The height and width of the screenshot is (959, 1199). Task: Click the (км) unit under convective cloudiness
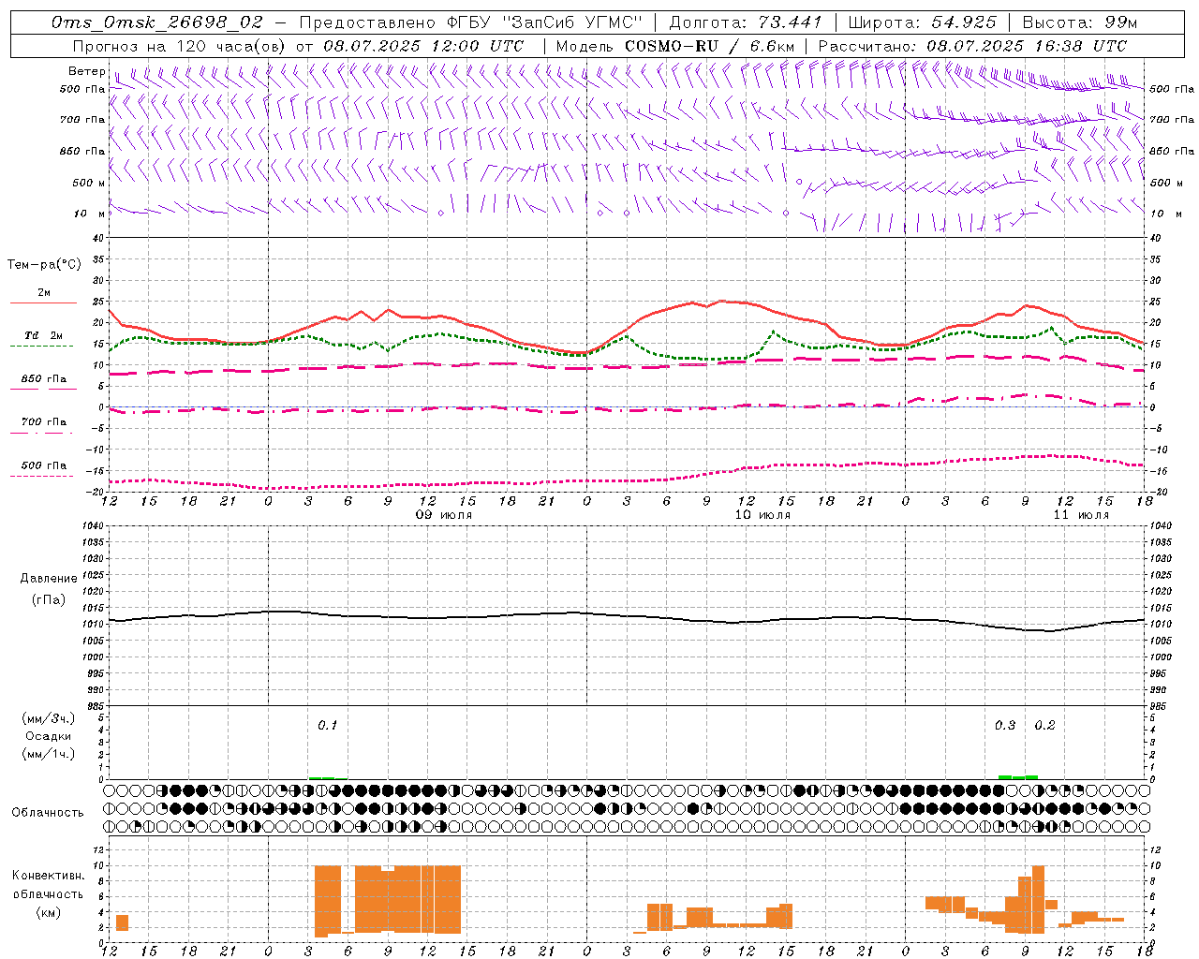pyautogui.click(x=48, y=912)
